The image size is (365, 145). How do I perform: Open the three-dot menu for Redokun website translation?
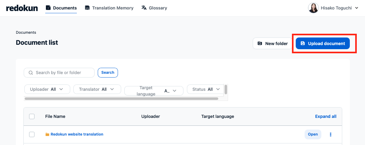point(331,134)
